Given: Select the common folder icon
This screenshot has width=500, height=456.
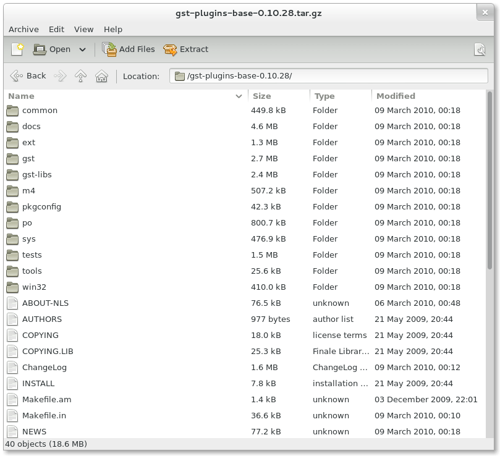Looking at the screenshot, I should (x=12, y=111).
